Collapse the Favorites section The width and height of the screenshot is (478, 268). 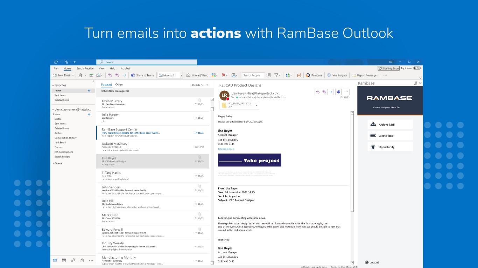pyautogui.click(x=53, y=85)
